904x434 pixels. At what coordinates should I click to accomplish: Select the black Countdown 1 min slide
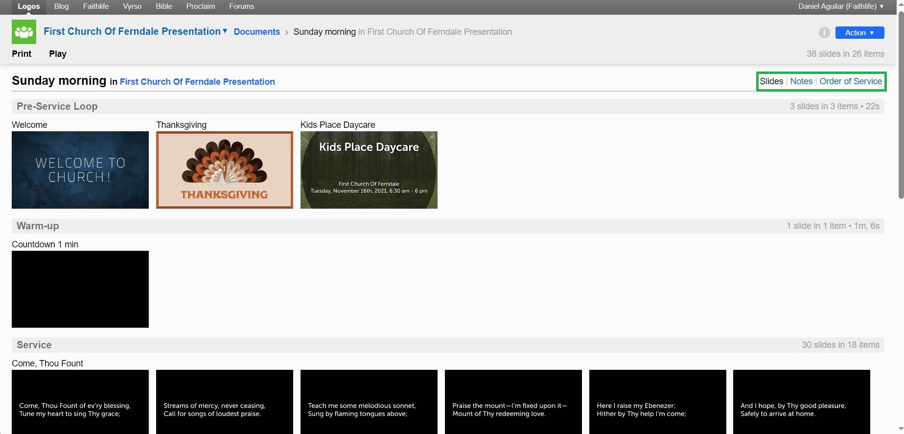(x=80, y=289)
